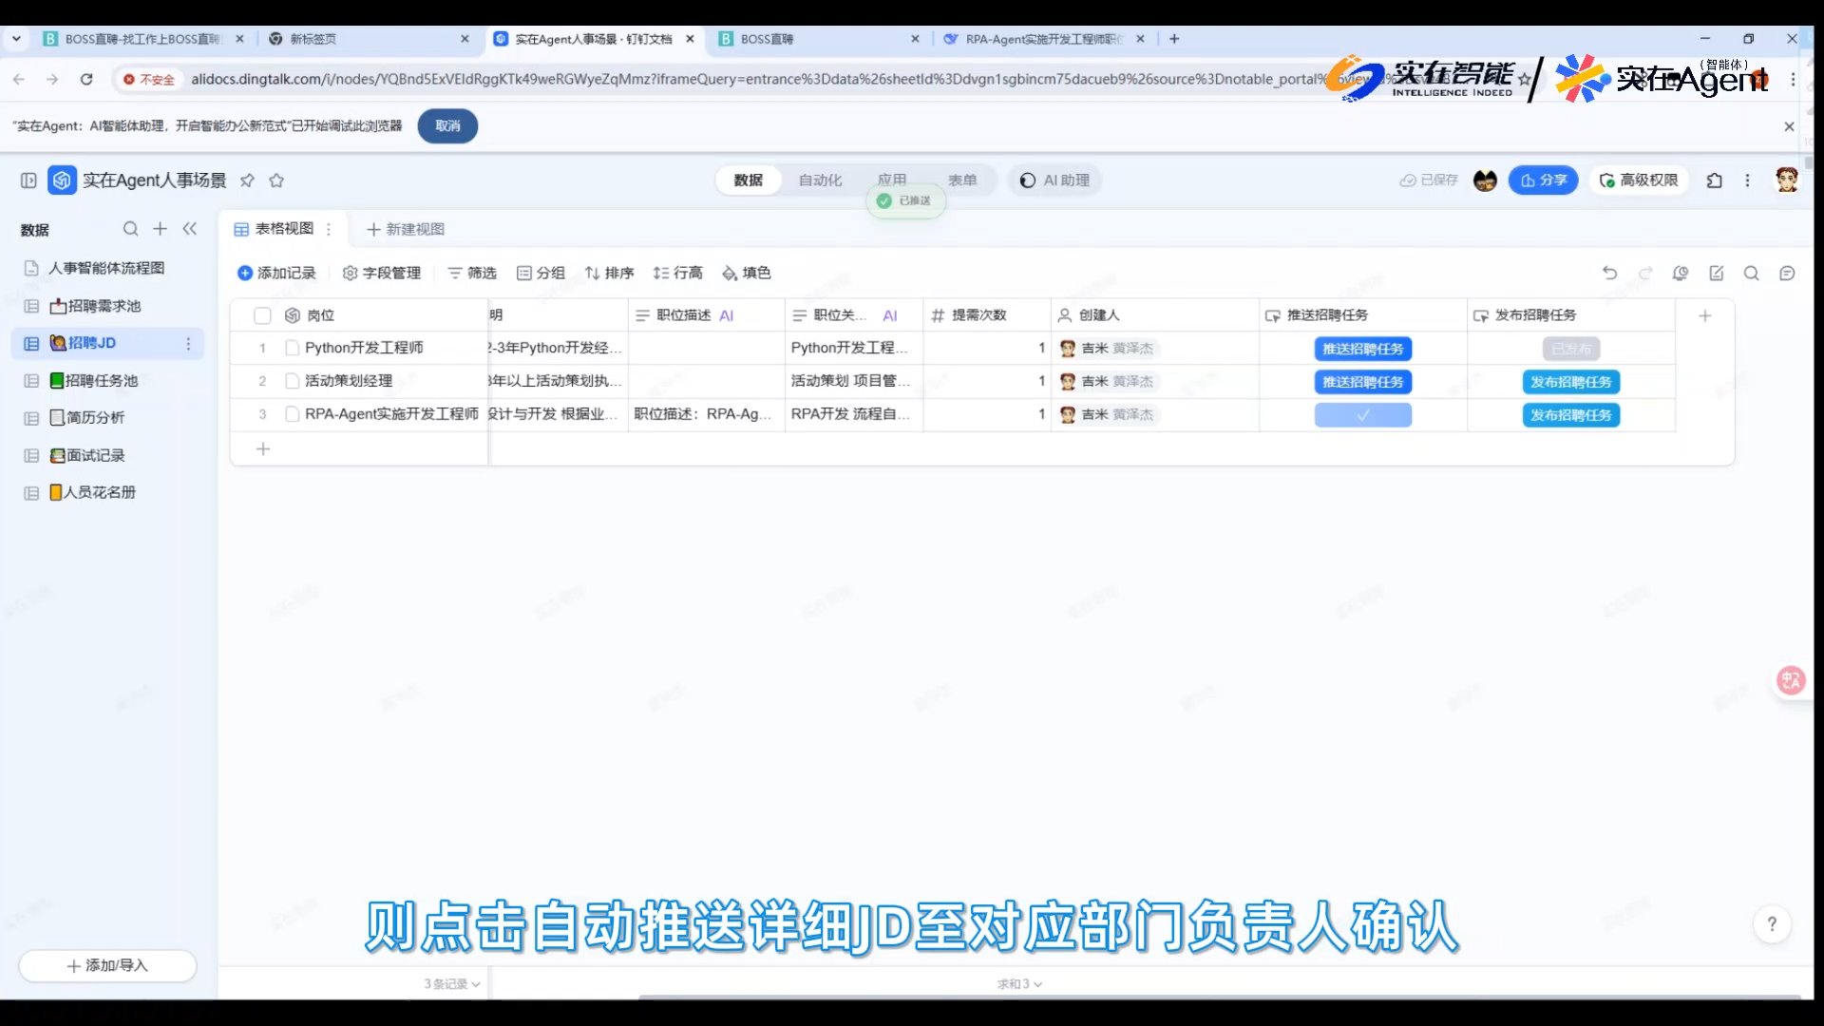Toggle the select-all checkbox in the header
The height and width of the screenshot is (1026, 1824).
click(x=262, y=315)
